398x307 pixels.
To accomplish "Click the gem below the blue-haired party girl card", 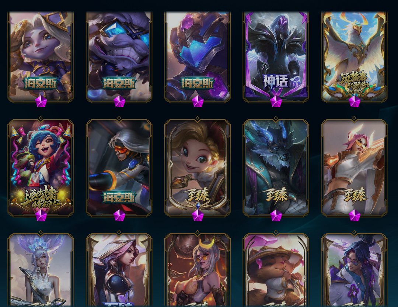I will 41,215.
